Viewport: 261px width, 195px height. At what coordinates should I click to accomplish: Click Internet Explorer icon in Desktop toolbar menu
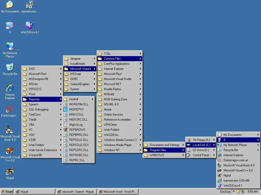[219, 155]
